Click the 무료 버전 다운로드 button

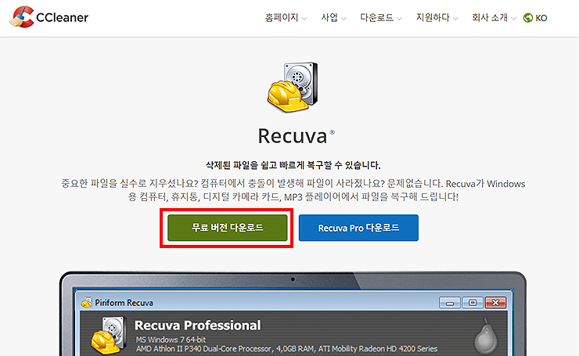[228, 228]
